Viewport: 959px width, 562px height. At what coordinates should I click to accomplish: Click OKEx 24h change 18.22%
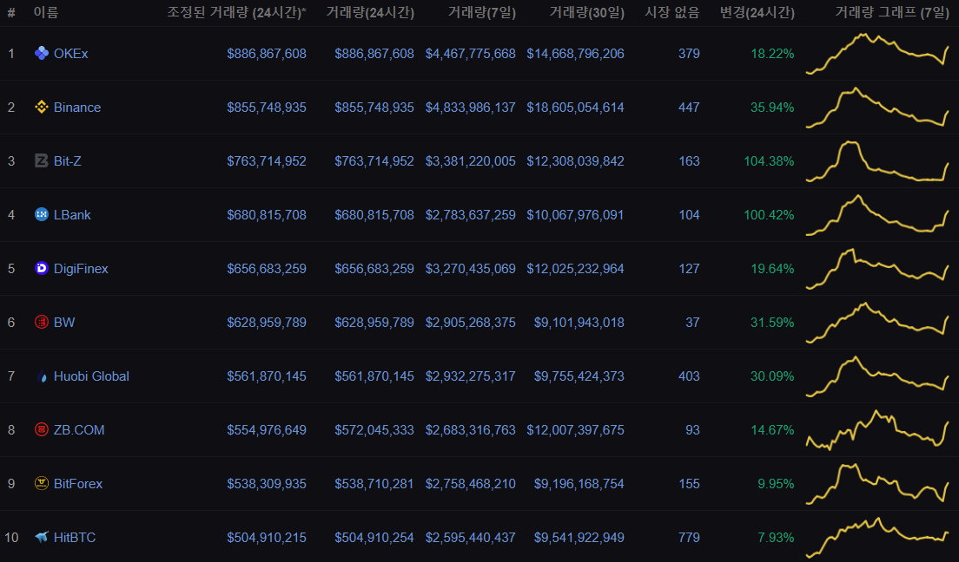(772, 54)
